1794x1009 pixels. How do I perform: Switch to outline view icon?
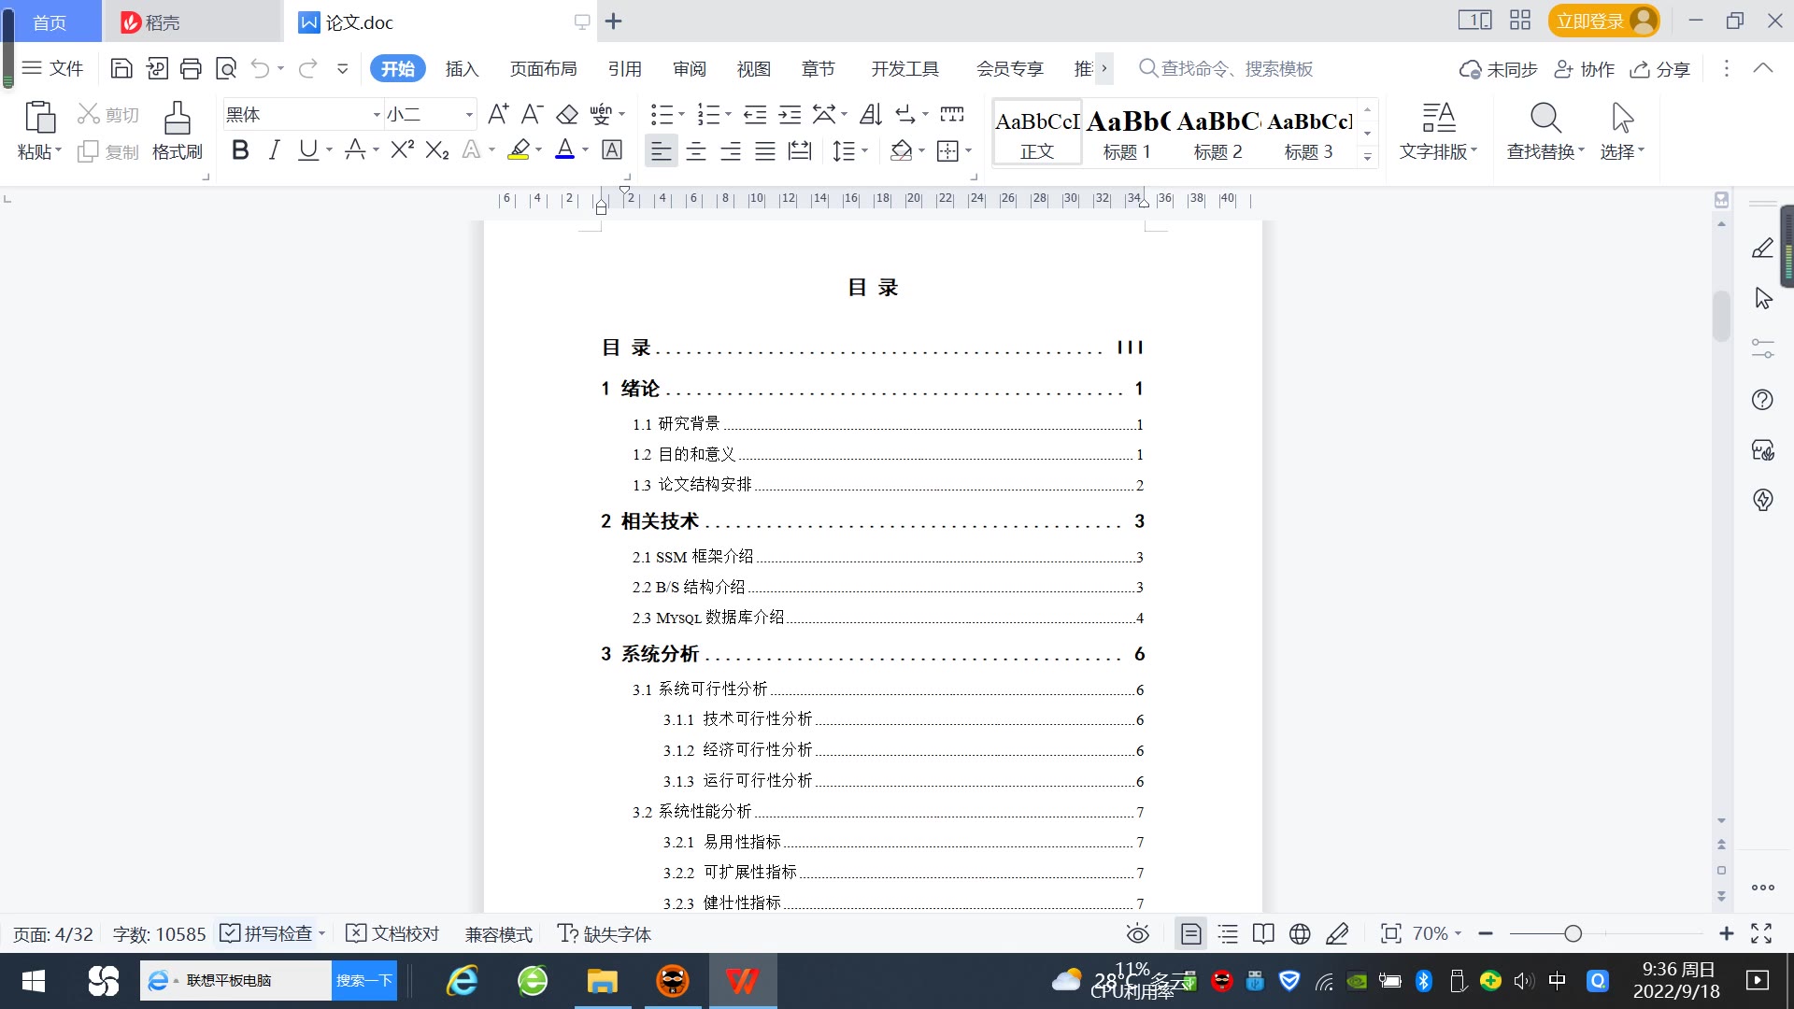(1228, 933)
